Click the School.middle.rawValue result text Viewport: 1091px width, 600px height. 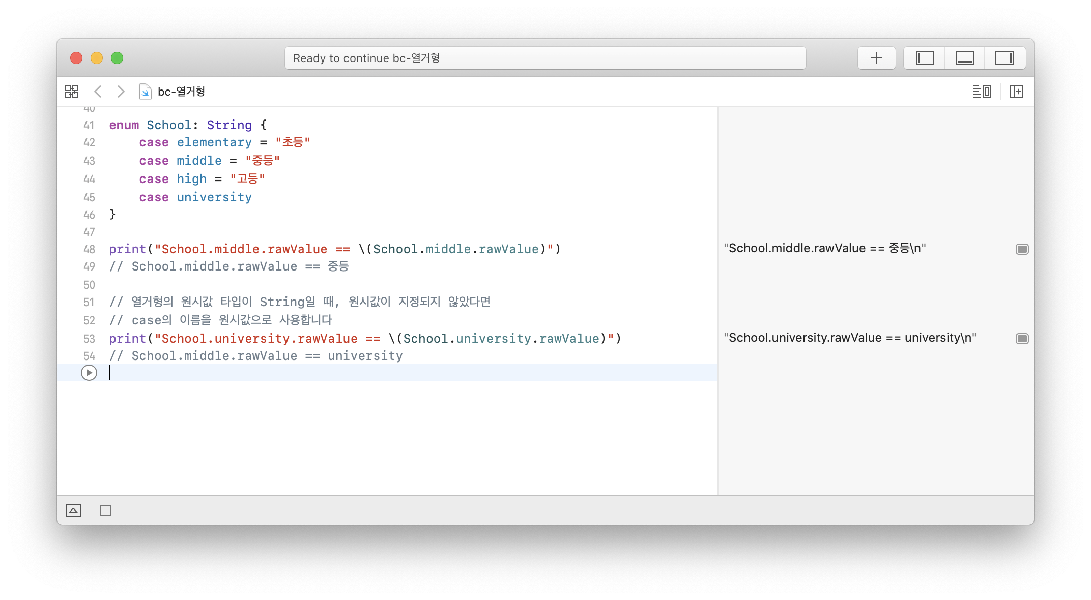824,248
